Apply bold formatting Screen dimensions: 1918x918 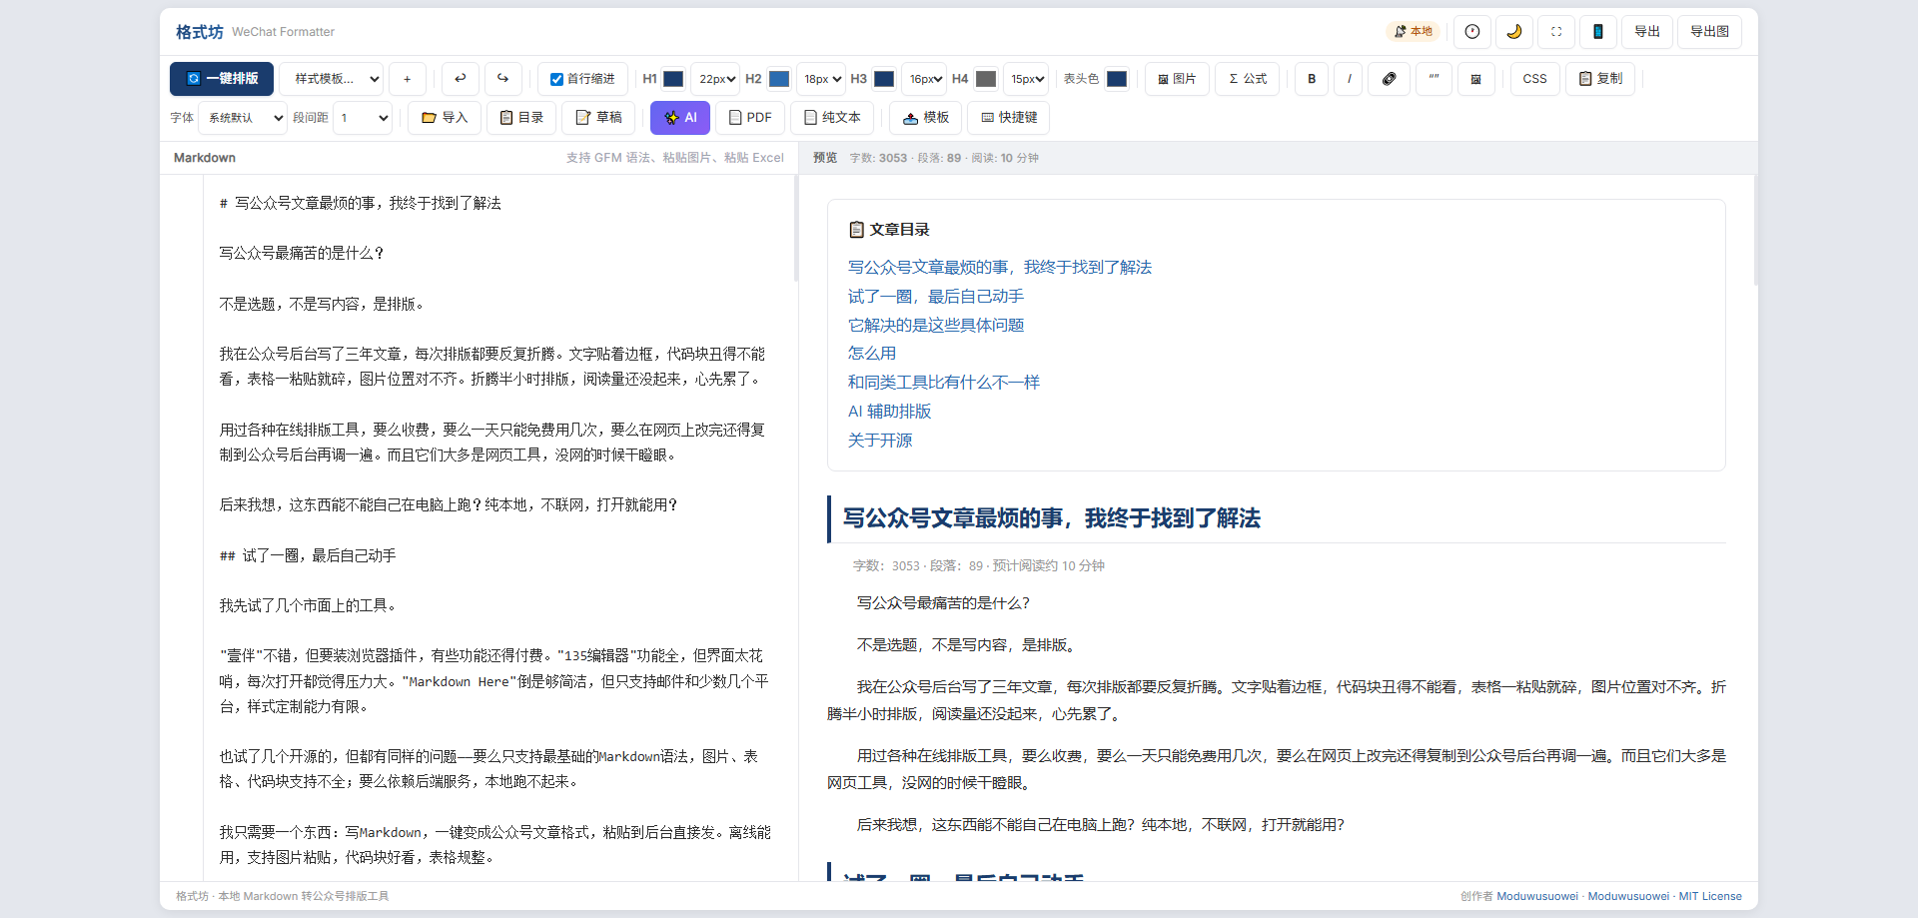[x=1312, y=79]
